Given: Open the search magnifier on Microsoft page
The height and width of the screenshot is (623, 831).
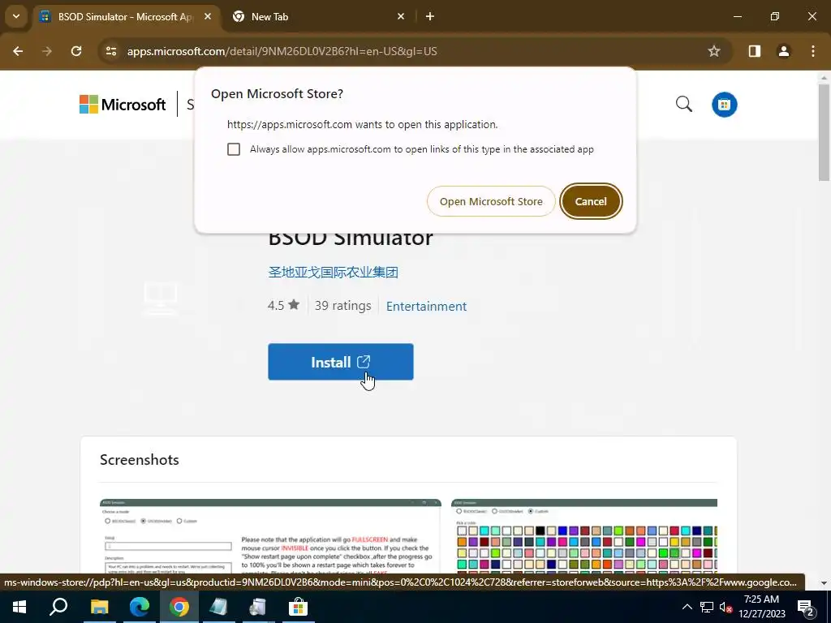Looking at the screenshot, I should 683,104.
